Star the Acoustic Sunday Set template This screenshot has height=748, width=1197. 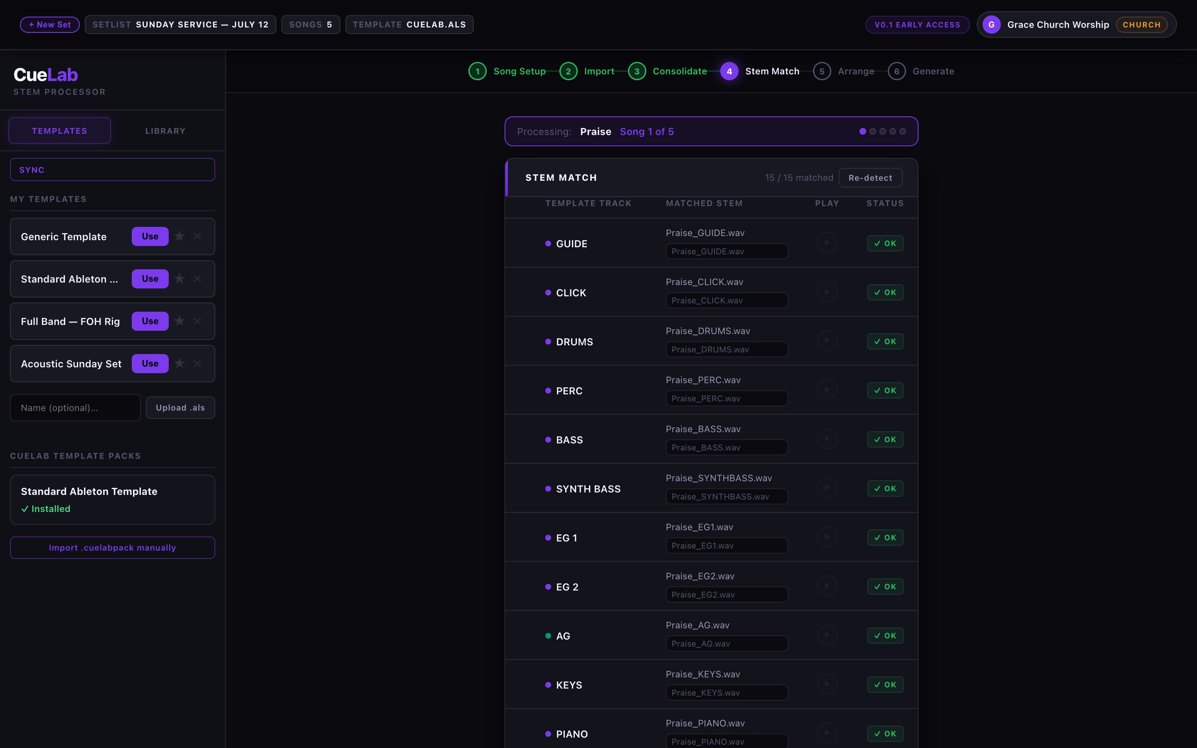tap(180, 364)
